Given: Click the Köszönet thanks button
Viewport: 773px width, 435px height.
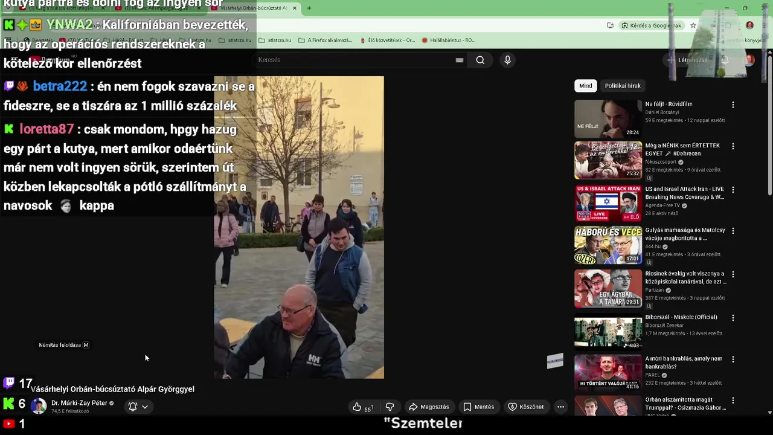Looking at the screenshot, I should point(525,407).
